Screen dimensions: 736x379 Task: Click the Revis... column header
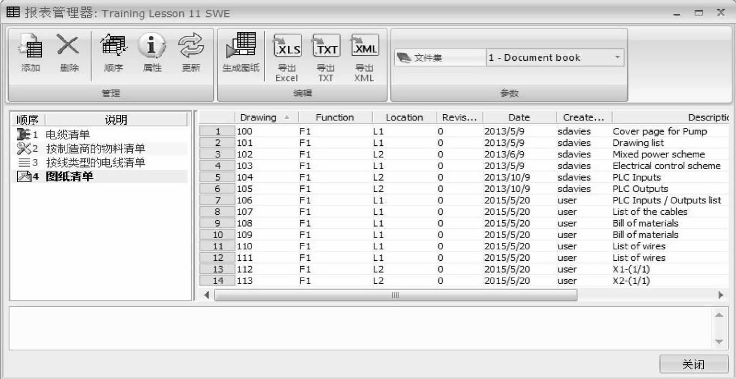460,118
